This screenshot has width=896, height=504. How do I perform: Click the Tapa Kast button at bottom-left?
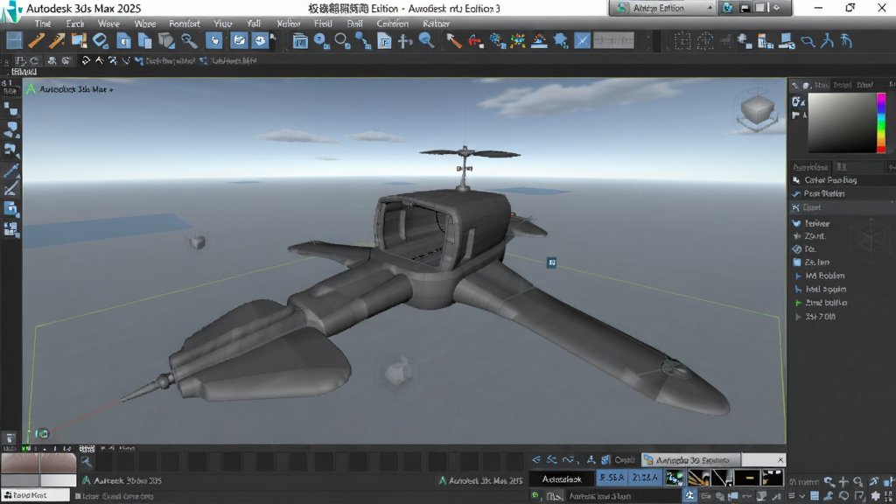tap(35, 495)
